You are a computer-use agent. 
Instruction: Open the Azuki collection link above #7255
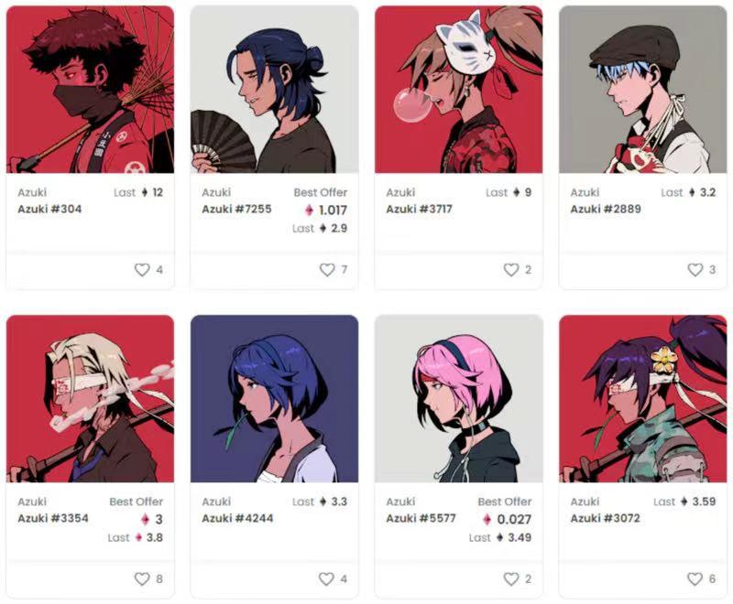(216, 192)
